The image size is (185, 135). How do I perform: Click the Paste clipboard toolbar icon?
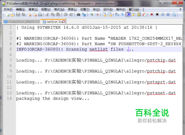pyautogui.click(x=58, y=15)
